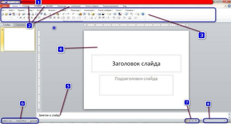Image resolution: width=231 pixels, height=124 pixels.
Task: Expand the Показ слайдов classic menu dropdown
Action: [105, 10]
